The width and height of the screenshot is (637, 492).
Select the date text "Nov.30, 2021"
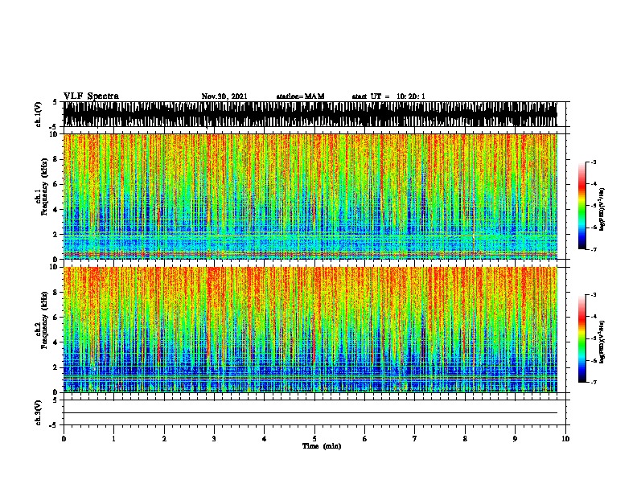tap(224, 96)
